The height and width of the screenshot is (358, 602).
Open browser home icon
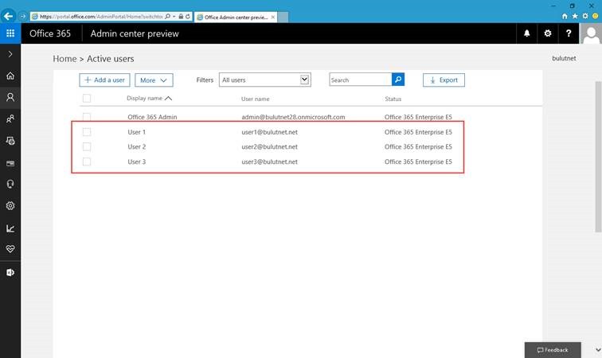coord(565,16)
